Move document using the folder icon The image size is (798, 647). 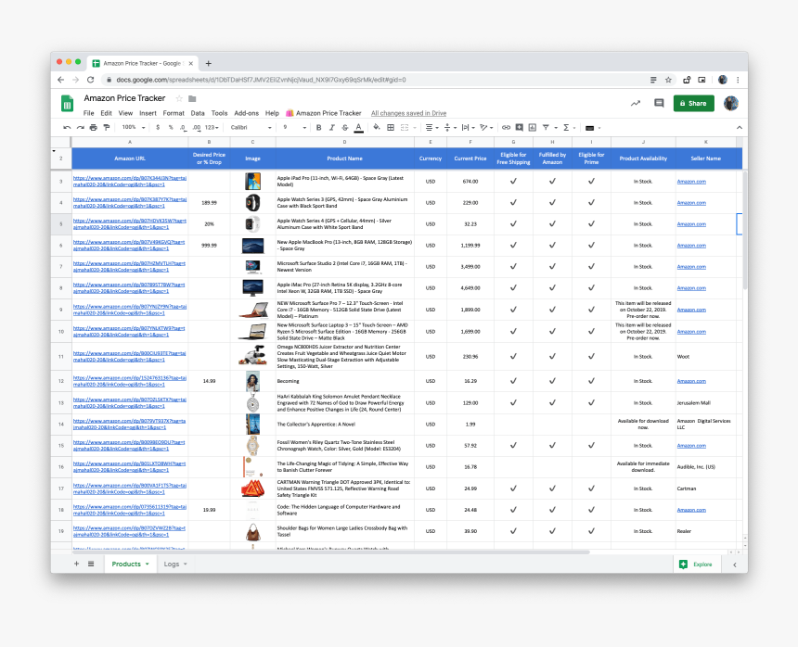192,98
